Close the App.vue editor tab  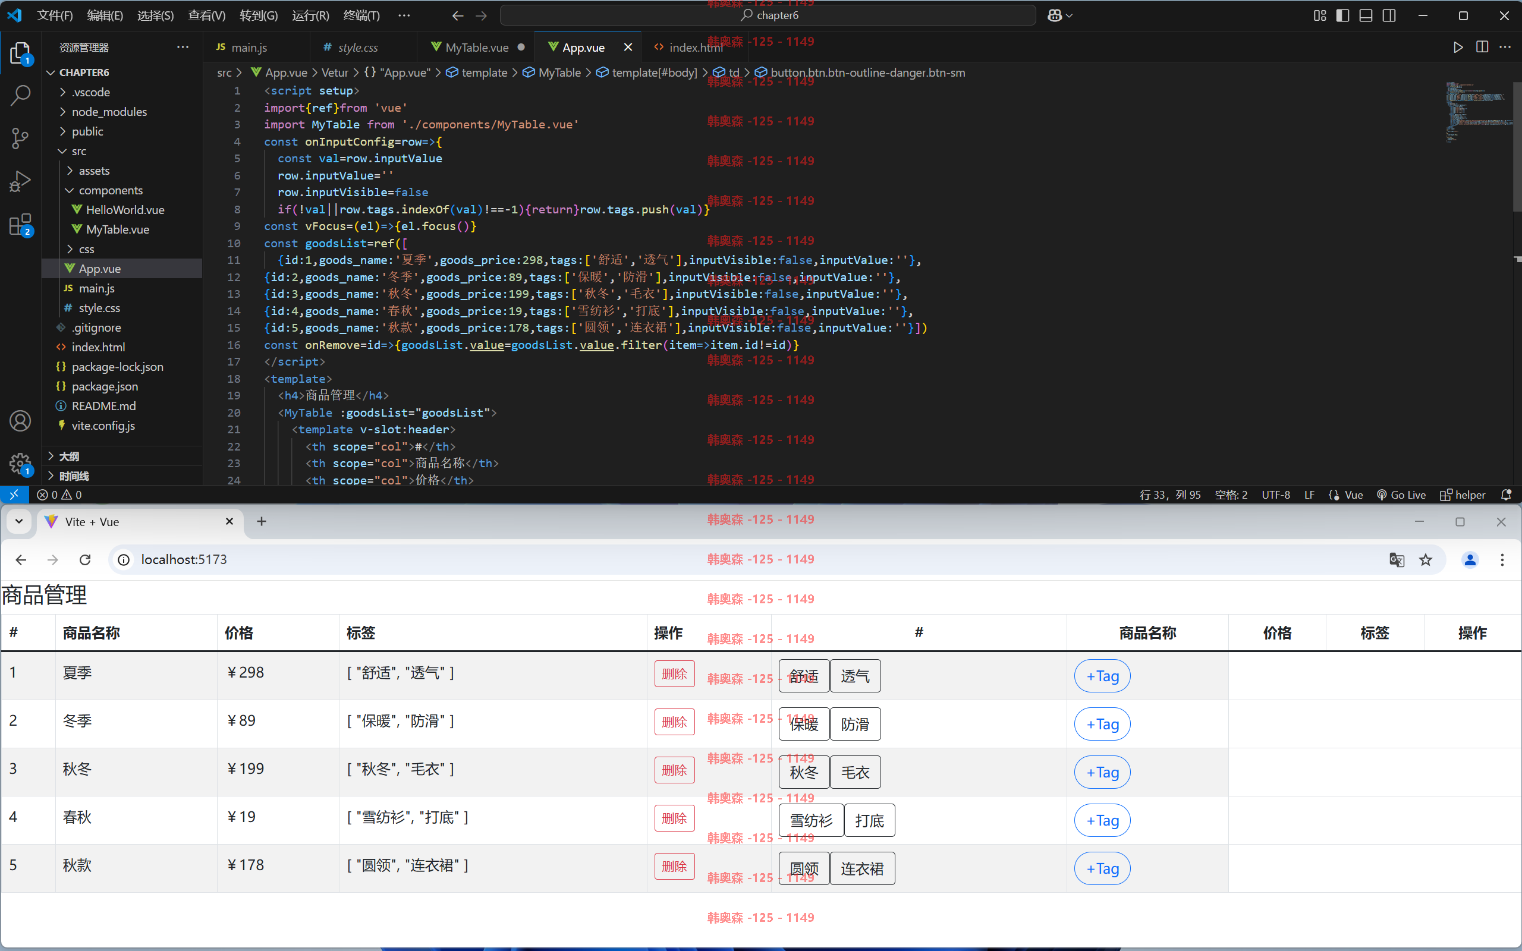point(628,47)
